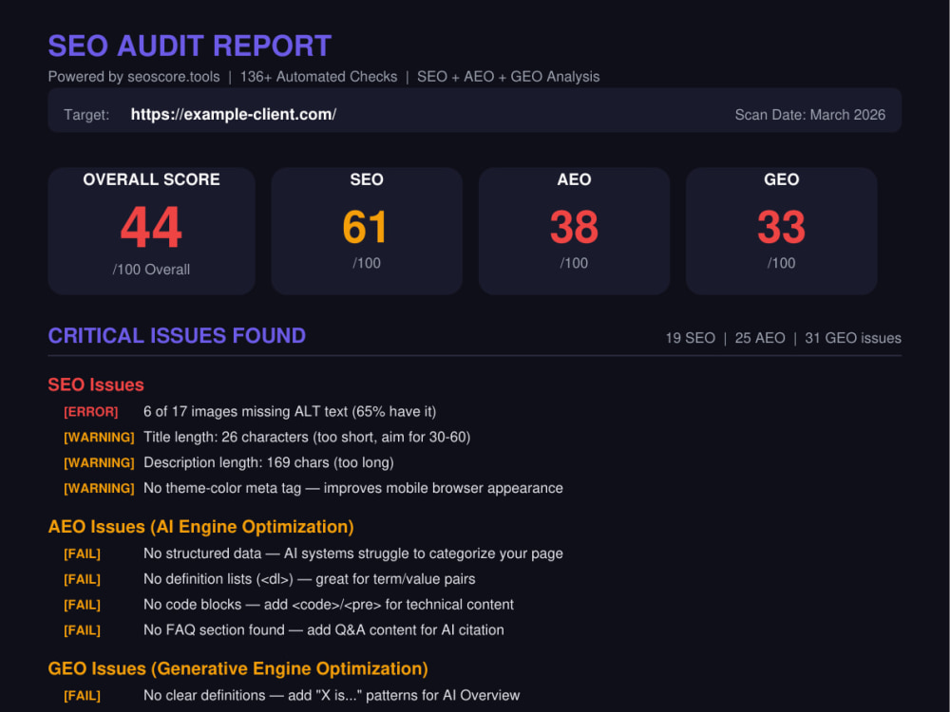
Task: Click '136+ Automated Checks' text
Action: (318, 77)
